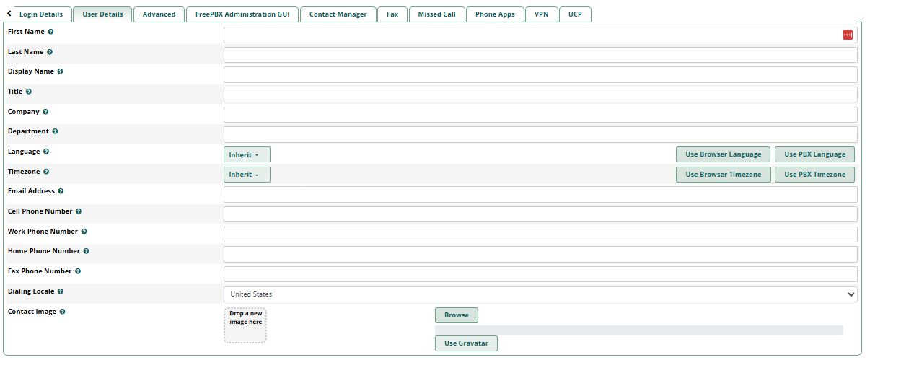The height and width of the screenshot is (373, 901).
Task: Click the Cell Phone Number input field
Action: (540, 214)
